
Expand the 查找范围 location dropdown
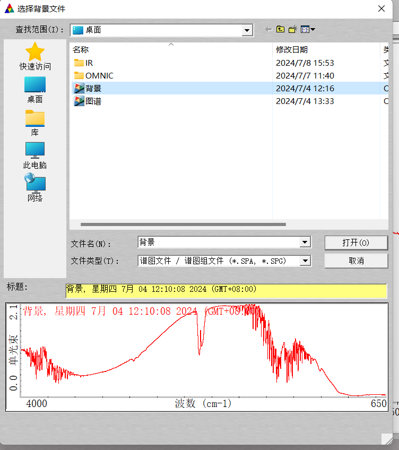point(247,30)
